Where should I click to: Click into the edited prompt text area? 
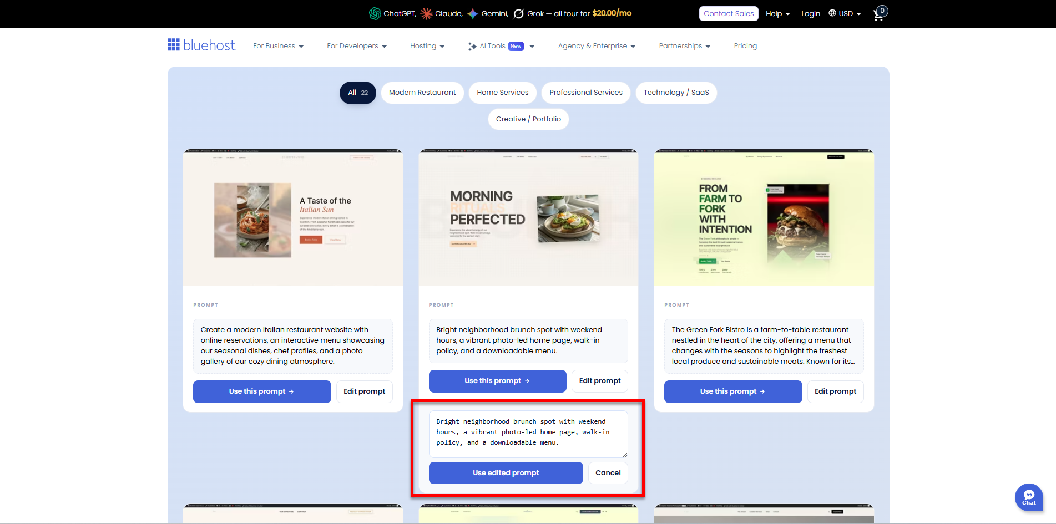click(528, 434)
